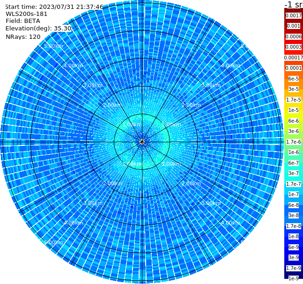Click the 6e-8 colorbar label
The height and width of the screenshot is (284, 303).
coord(294,205)
